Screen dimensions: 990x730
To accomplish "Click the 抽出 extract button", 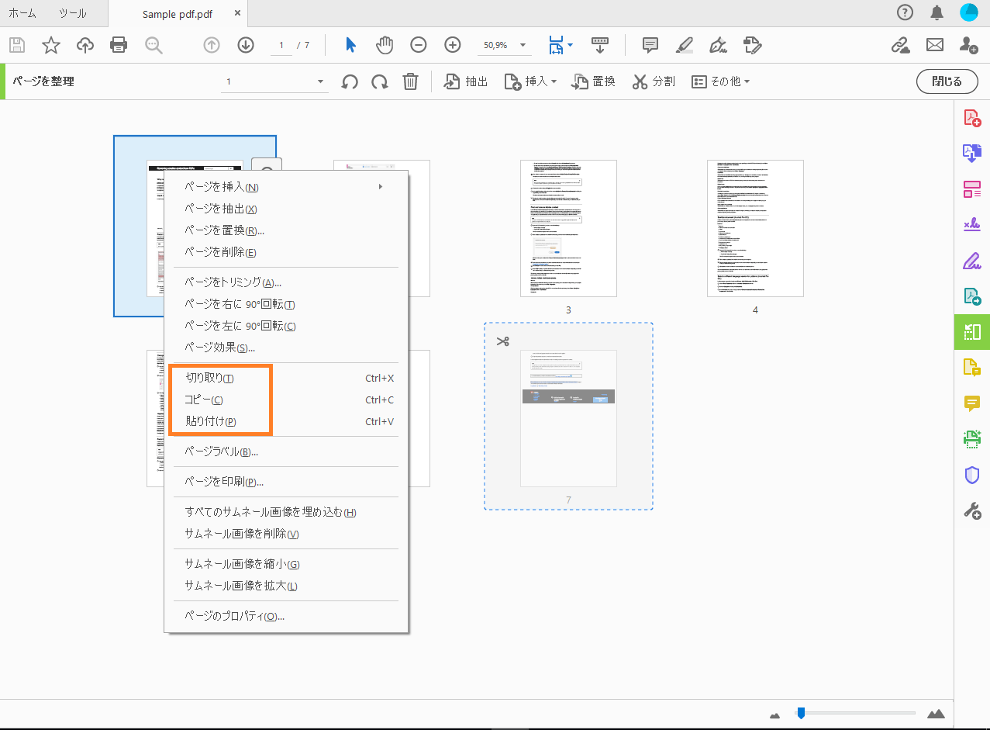I will tap(465, 81).
